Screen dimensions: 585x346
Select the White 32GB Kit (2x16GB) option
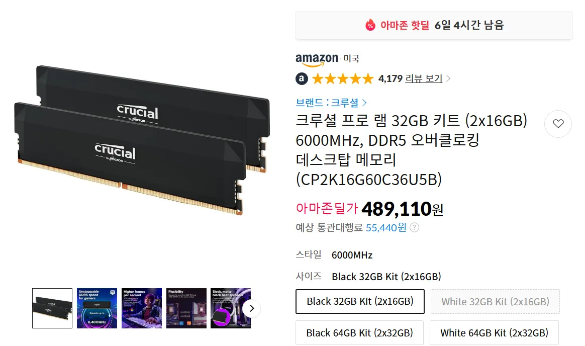point(495,301)
